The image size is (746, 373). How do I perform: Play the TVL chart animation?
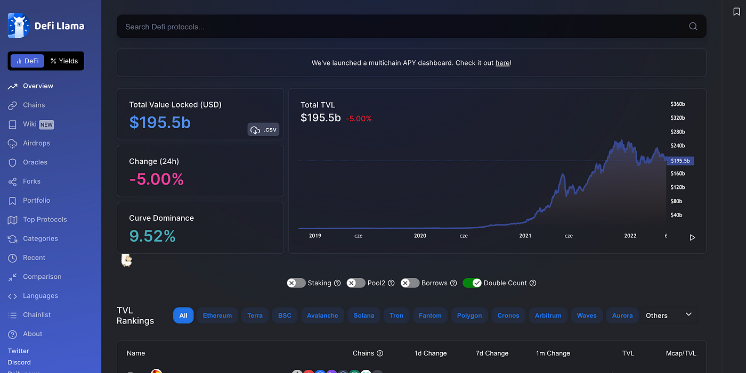692,237
